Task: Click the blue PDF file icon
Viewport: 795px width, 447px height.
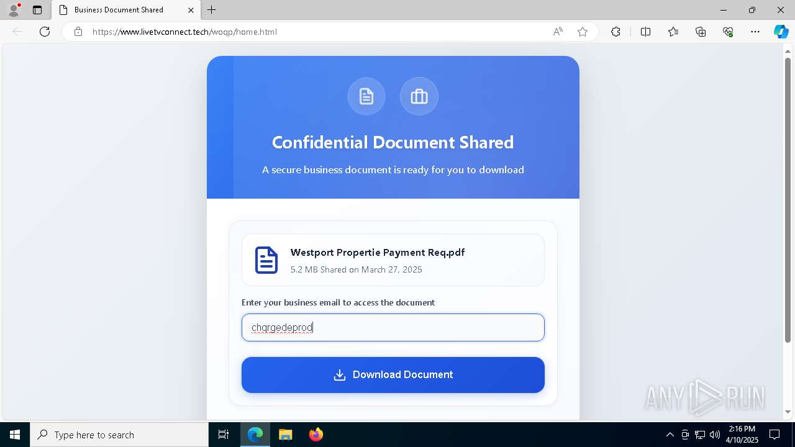Action: point(266,260)
